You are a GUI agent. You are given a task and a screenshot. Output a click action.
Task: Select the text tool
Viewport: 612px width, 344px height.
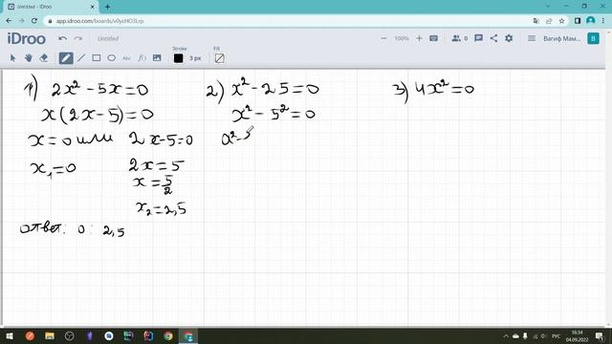coord(126,58)
